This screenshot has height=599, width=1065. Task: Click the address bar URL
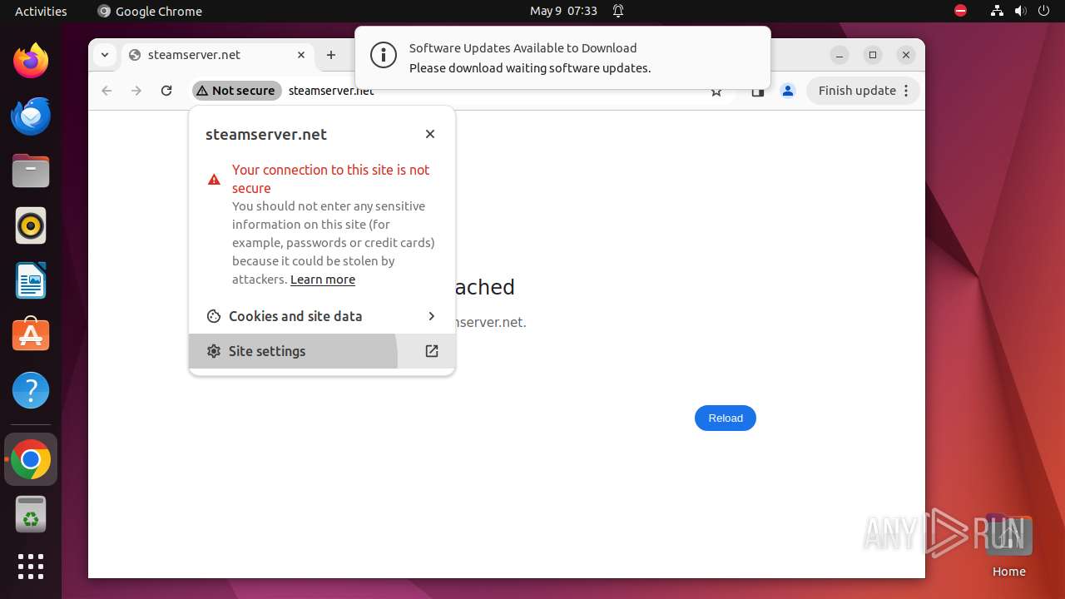click(x=331, y=91)
